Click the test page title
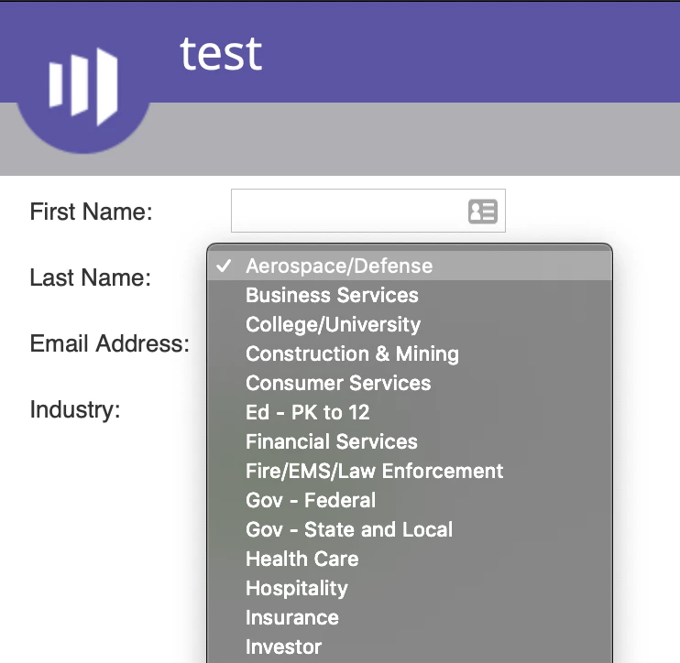This screenshot has height=663, width=680. pyautogui.click(x=221, y=53)
